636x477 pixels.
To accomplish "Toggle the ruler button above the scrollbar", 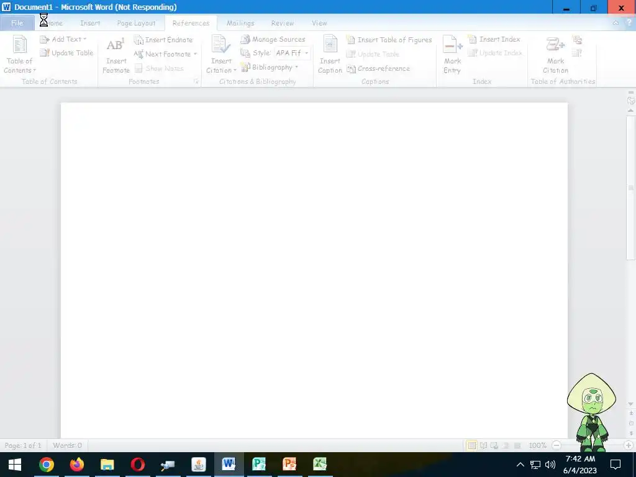I will [x=631, y=100].
